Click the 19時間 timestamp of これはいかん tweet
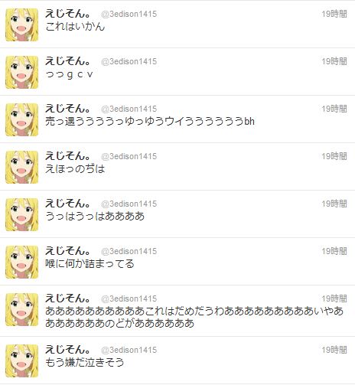 (334, 14)
